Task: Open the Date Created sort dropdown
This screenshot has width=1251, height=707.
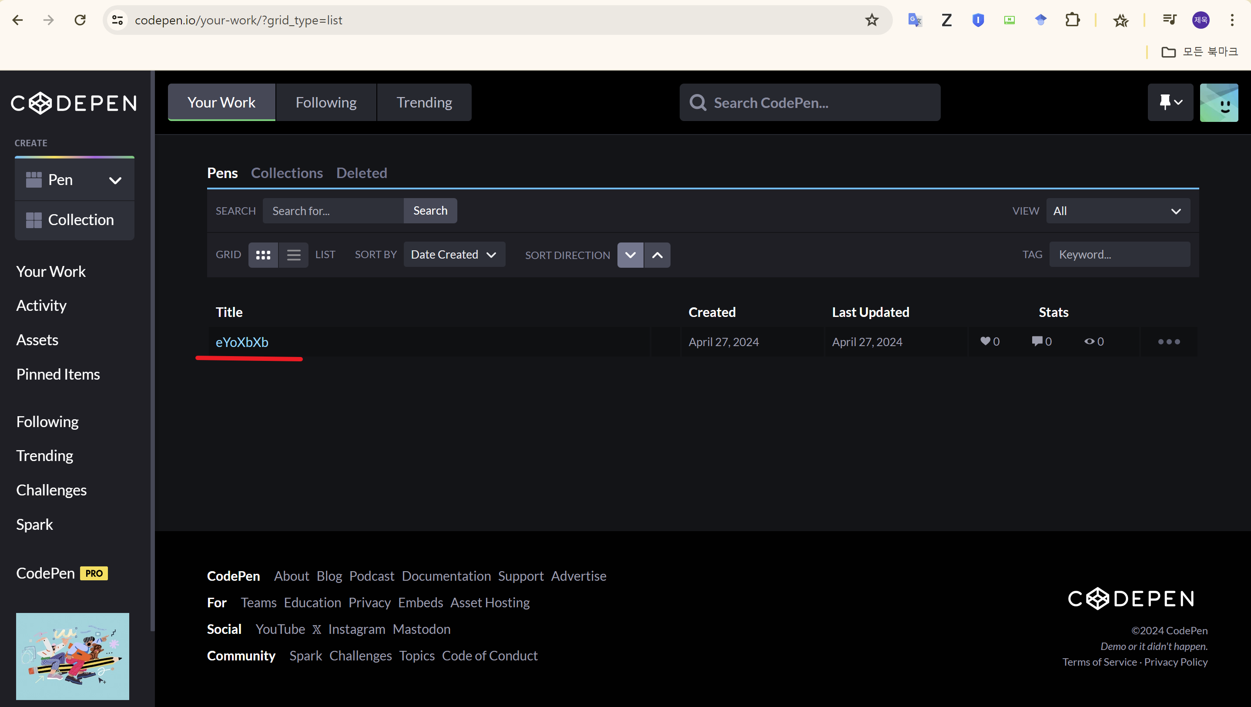Action: [453, 255]
